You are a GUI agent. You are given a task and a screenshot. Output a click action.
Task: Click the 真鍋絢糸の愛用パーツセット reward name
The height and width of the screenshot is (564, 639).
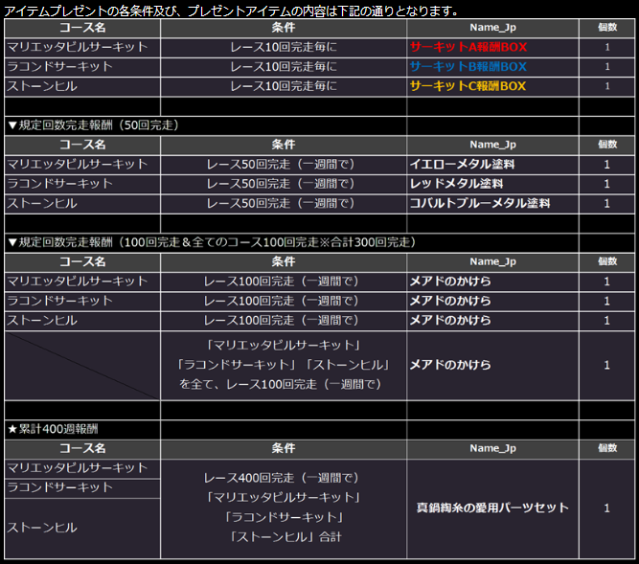[492, 508]
